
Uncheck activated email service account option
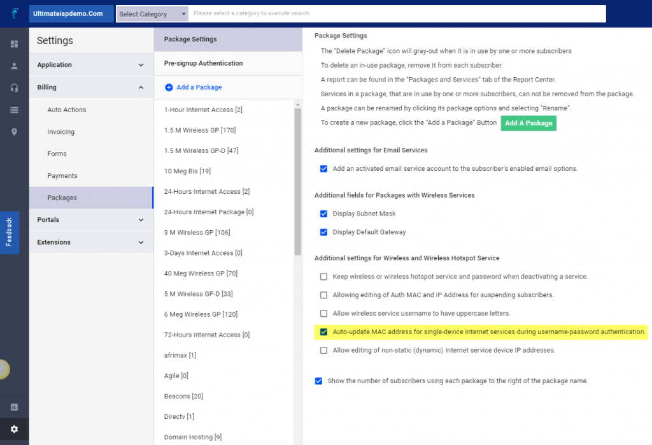coord(323,168)
